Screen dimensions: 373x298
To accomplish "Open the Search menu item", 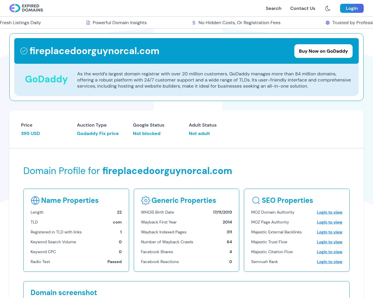I will pos(273,8).
